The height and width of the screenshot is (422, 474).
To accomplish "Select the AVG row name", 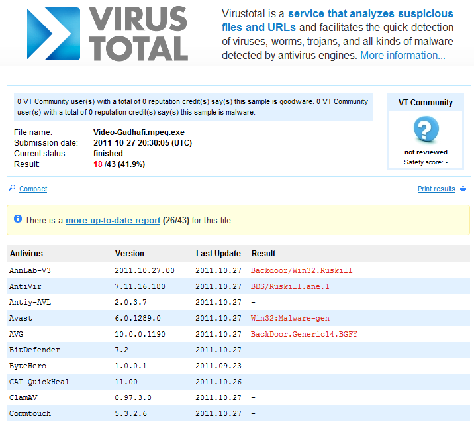I will 16,334.
